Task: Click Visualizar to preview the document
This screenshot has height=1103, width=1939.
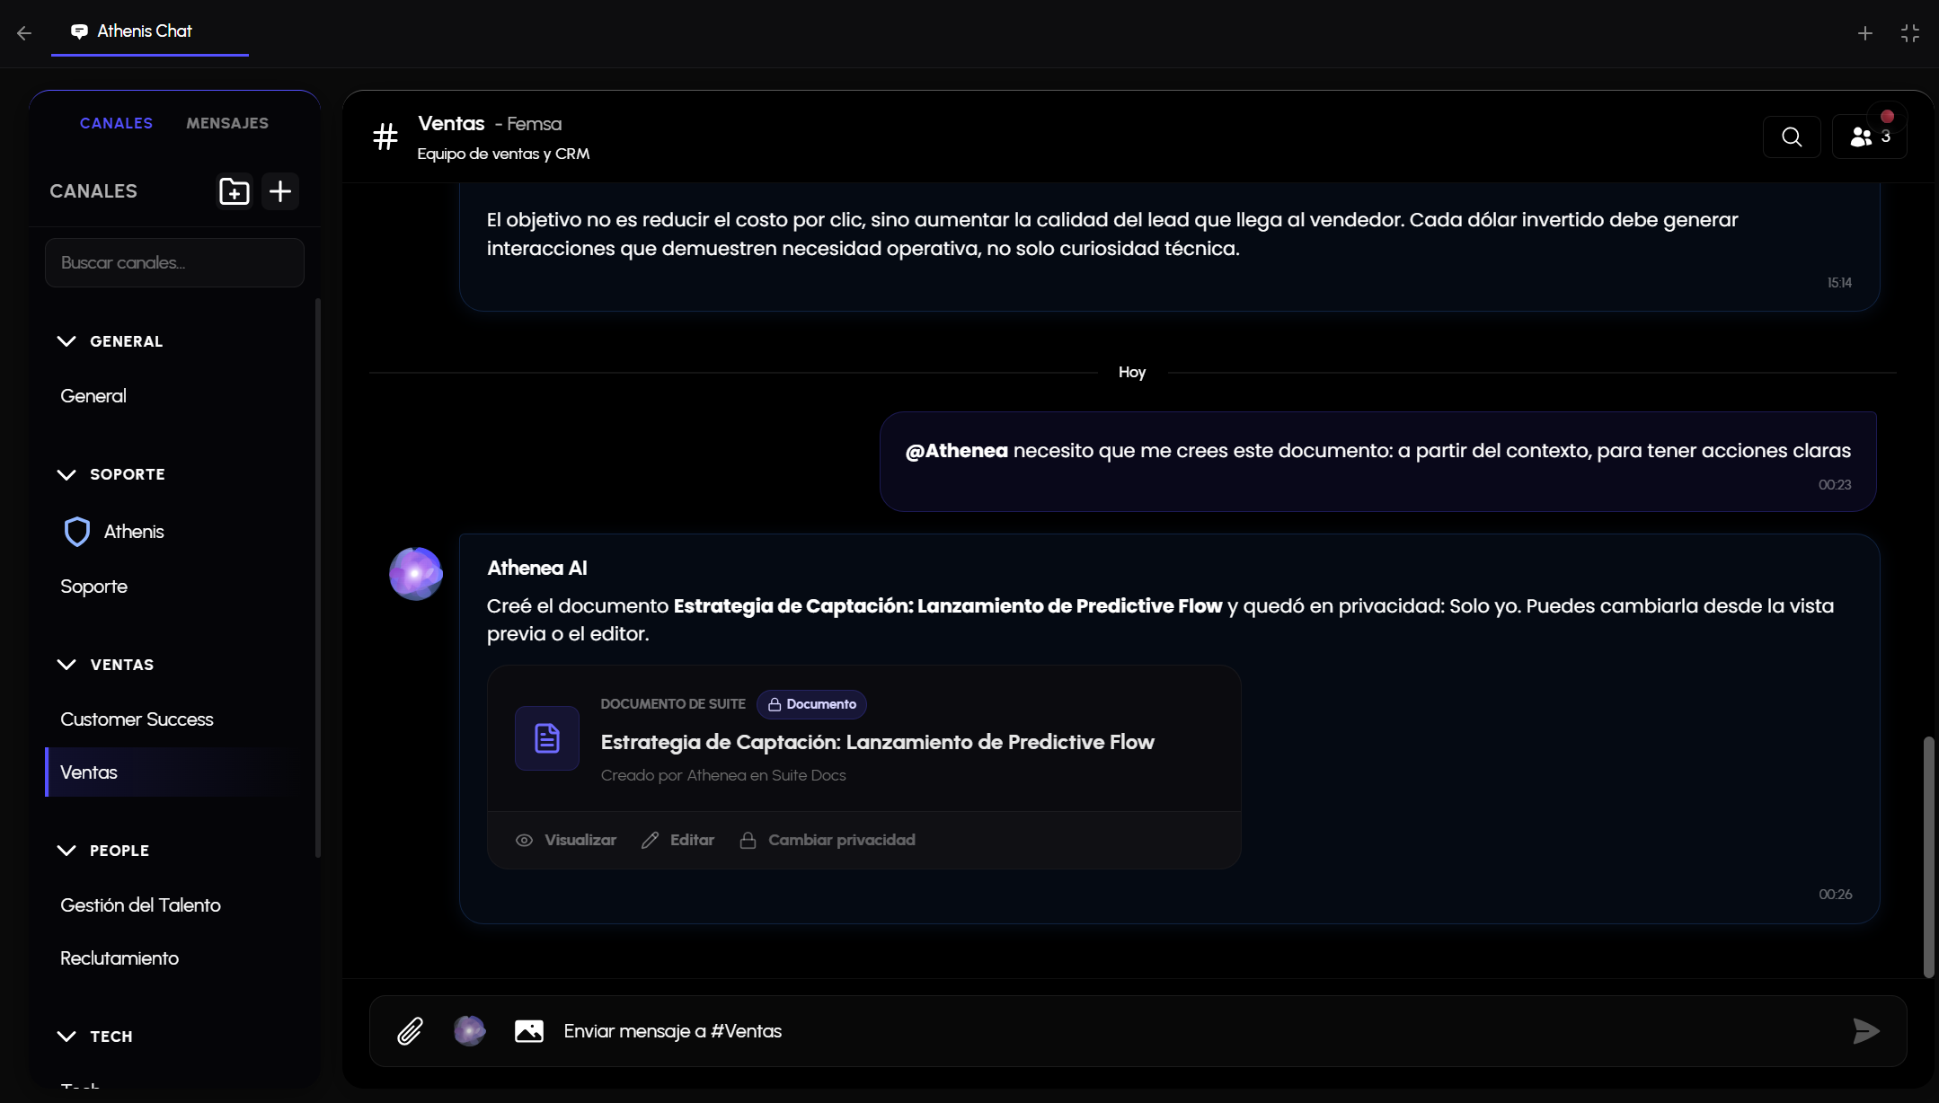Action: click(x=566, y=840)
